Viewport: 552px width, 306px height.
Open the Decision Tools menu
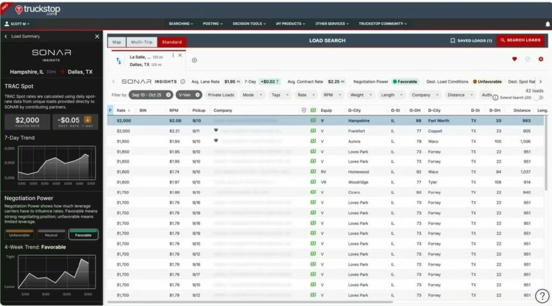pyautogui.click(x=249, y=24)
